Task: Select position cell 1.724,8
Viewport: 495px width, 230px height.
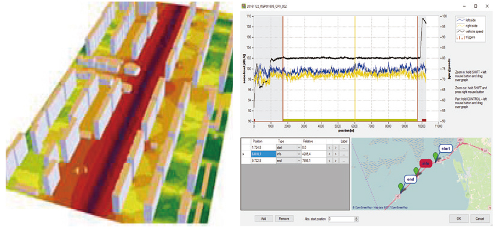Action: (x=263, y=147)
